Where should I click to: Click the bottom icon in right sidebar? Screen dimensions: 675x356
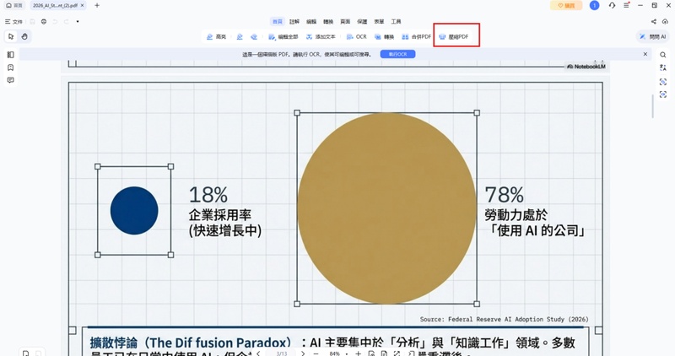coord(663,94)
